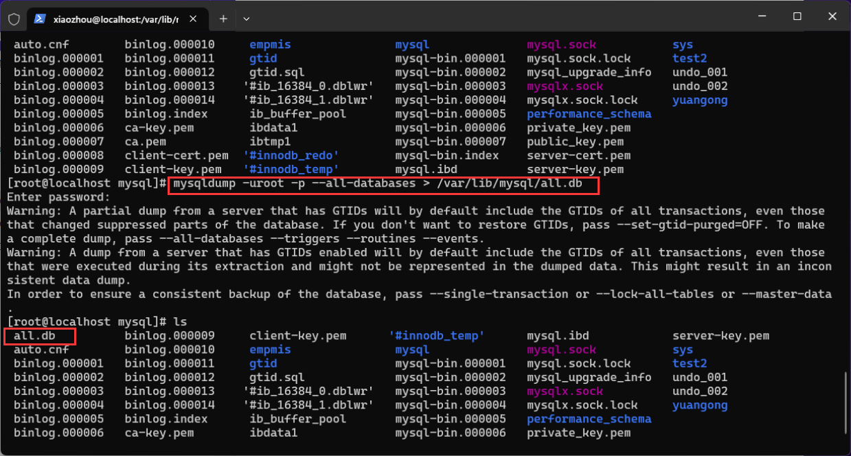Click the binlog.000007 file name
Screen dimensions: 851x456
58,141
